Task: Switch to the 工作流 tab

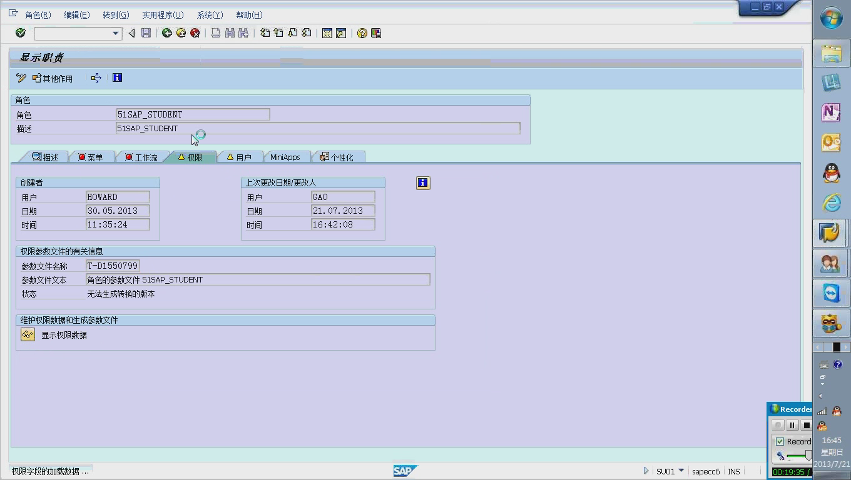Action: click(141, 157)
